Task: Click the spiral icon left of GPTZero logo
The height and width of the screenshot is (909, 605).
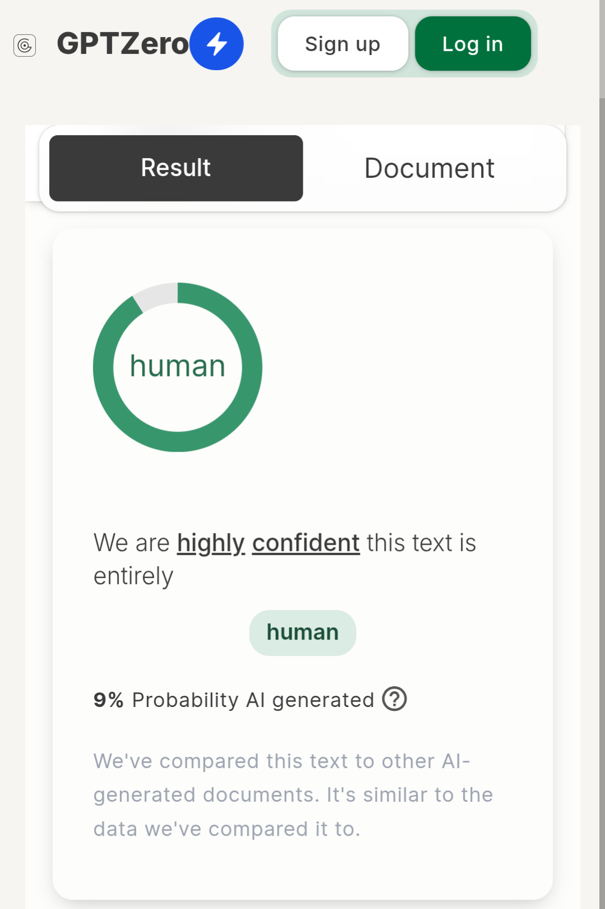Action: (25, 45)
